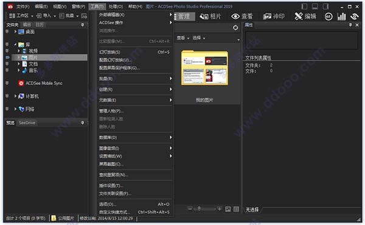Open the bar-chart dashboard mode icon
Screen dimensions: 365x225
[341, 16]
